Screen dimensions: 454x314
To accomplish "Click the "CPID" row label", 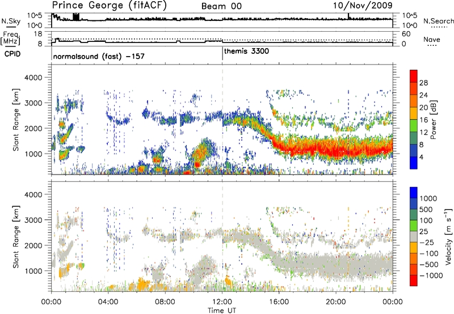I will 12,54.
